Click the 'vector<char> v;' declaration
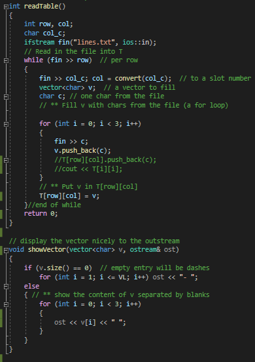This screenshot has height=362, width=255. [x=67, y=87]
